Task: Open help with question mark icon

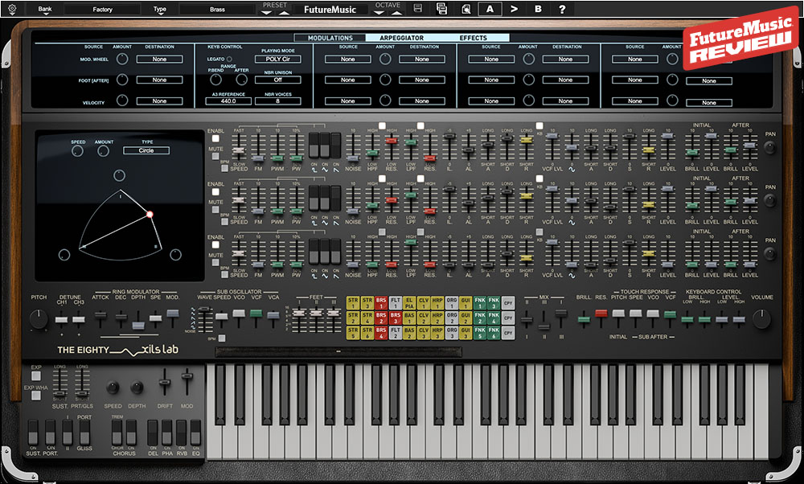Action: pos(562,9)
